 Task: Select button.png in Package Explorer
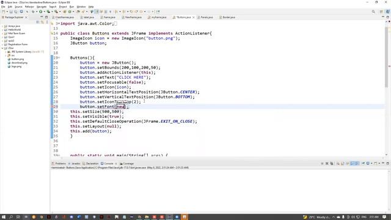[x=18, y=59]
